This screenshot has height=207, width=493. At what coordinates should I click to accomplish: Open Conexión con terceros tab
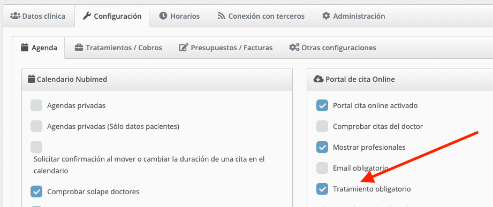point(261,16)
